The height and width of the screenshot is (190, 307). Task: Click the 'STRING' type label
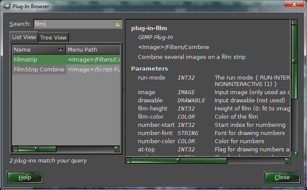[188, 133]
